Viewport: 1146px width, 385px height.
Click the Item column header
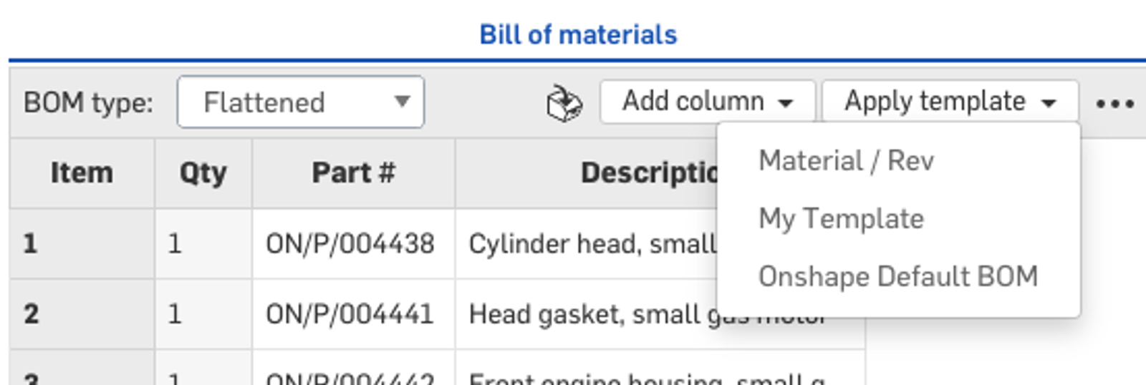click(x=82, y=173)
